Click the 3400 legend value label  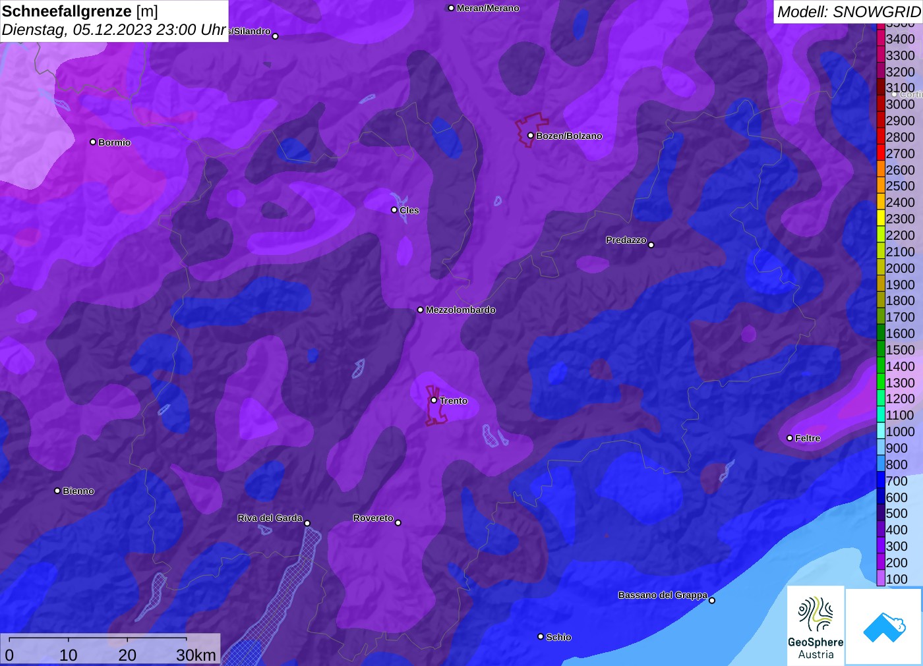[x=901, y=39]
